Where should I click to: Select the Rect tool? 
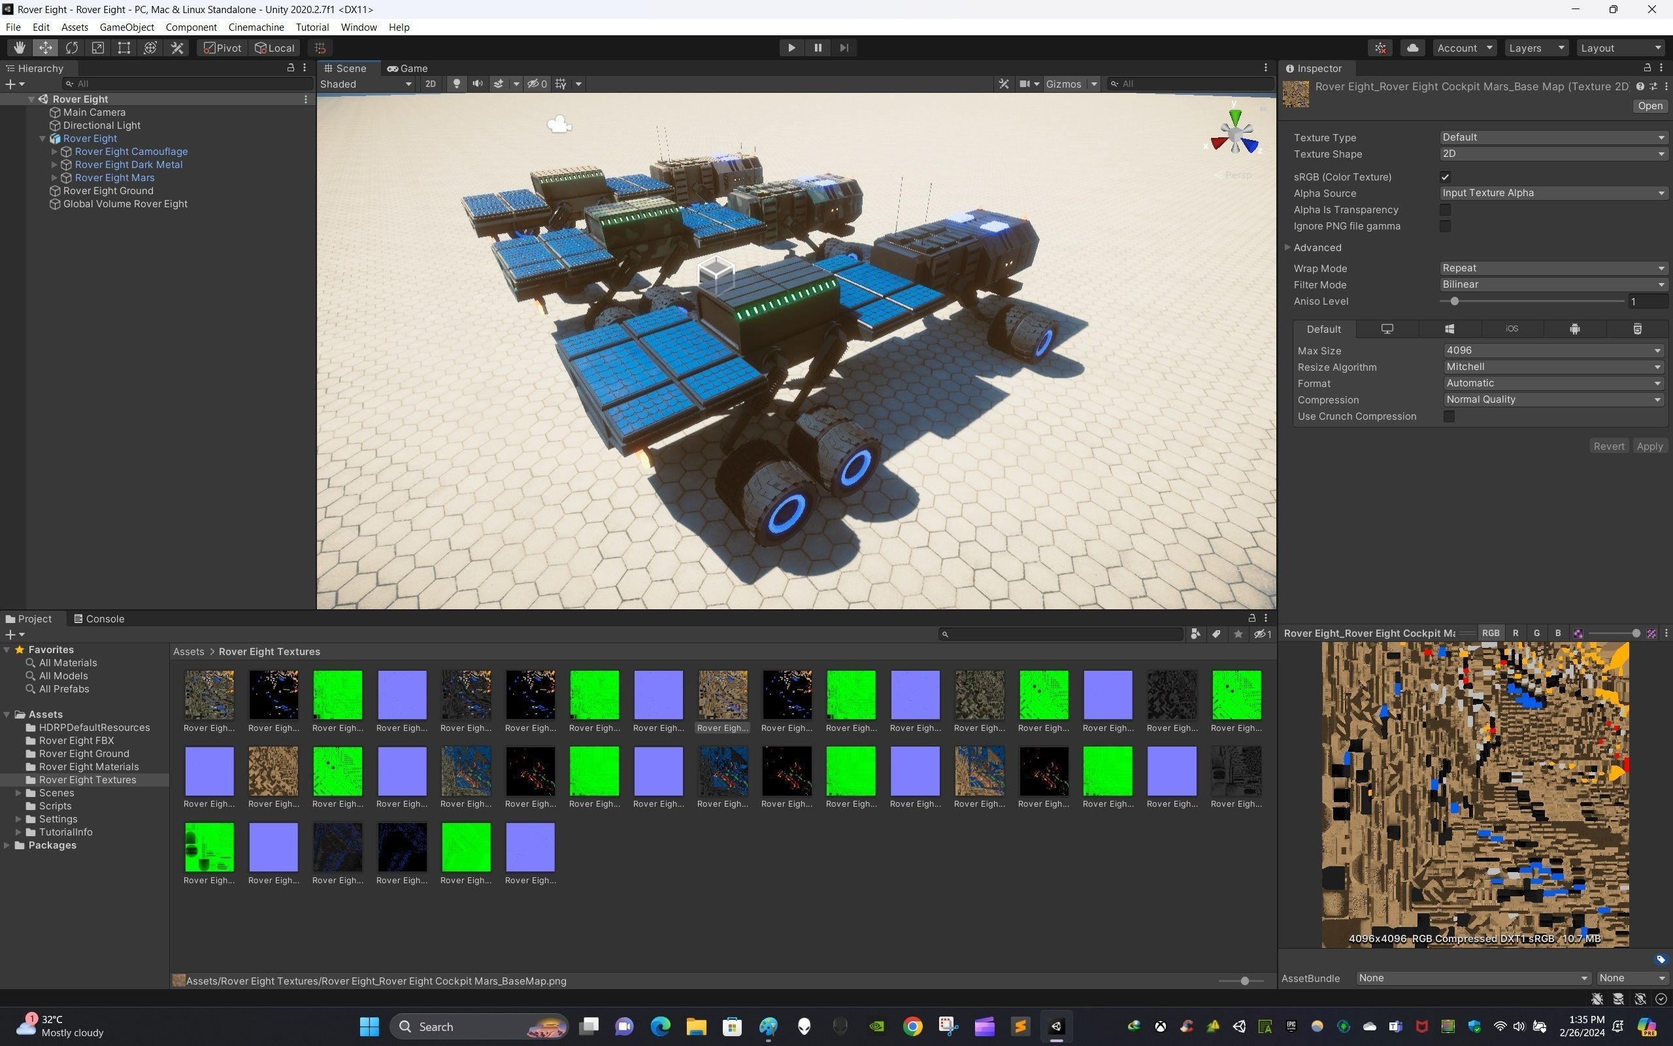click(x=124, y=48)
